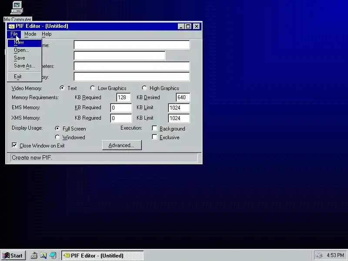Screen dimensions: 348x261
Task: Click the Start button
Action: coord(13,256)
